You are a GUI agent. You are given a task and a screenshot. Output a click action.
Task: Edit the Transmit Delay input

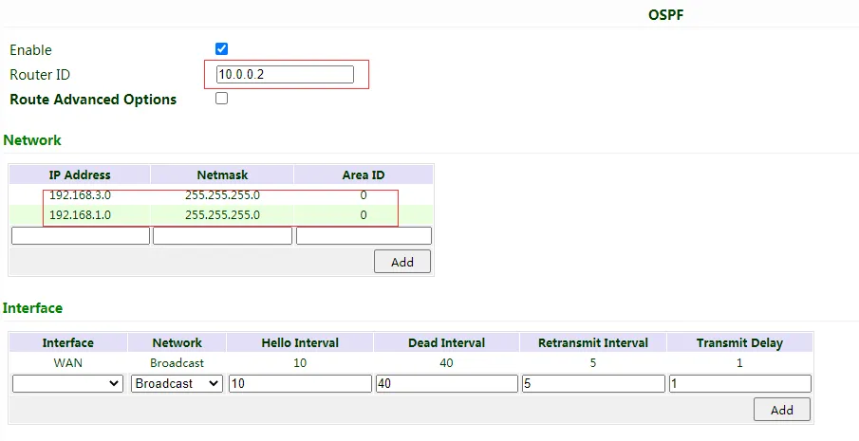(739, 383)
